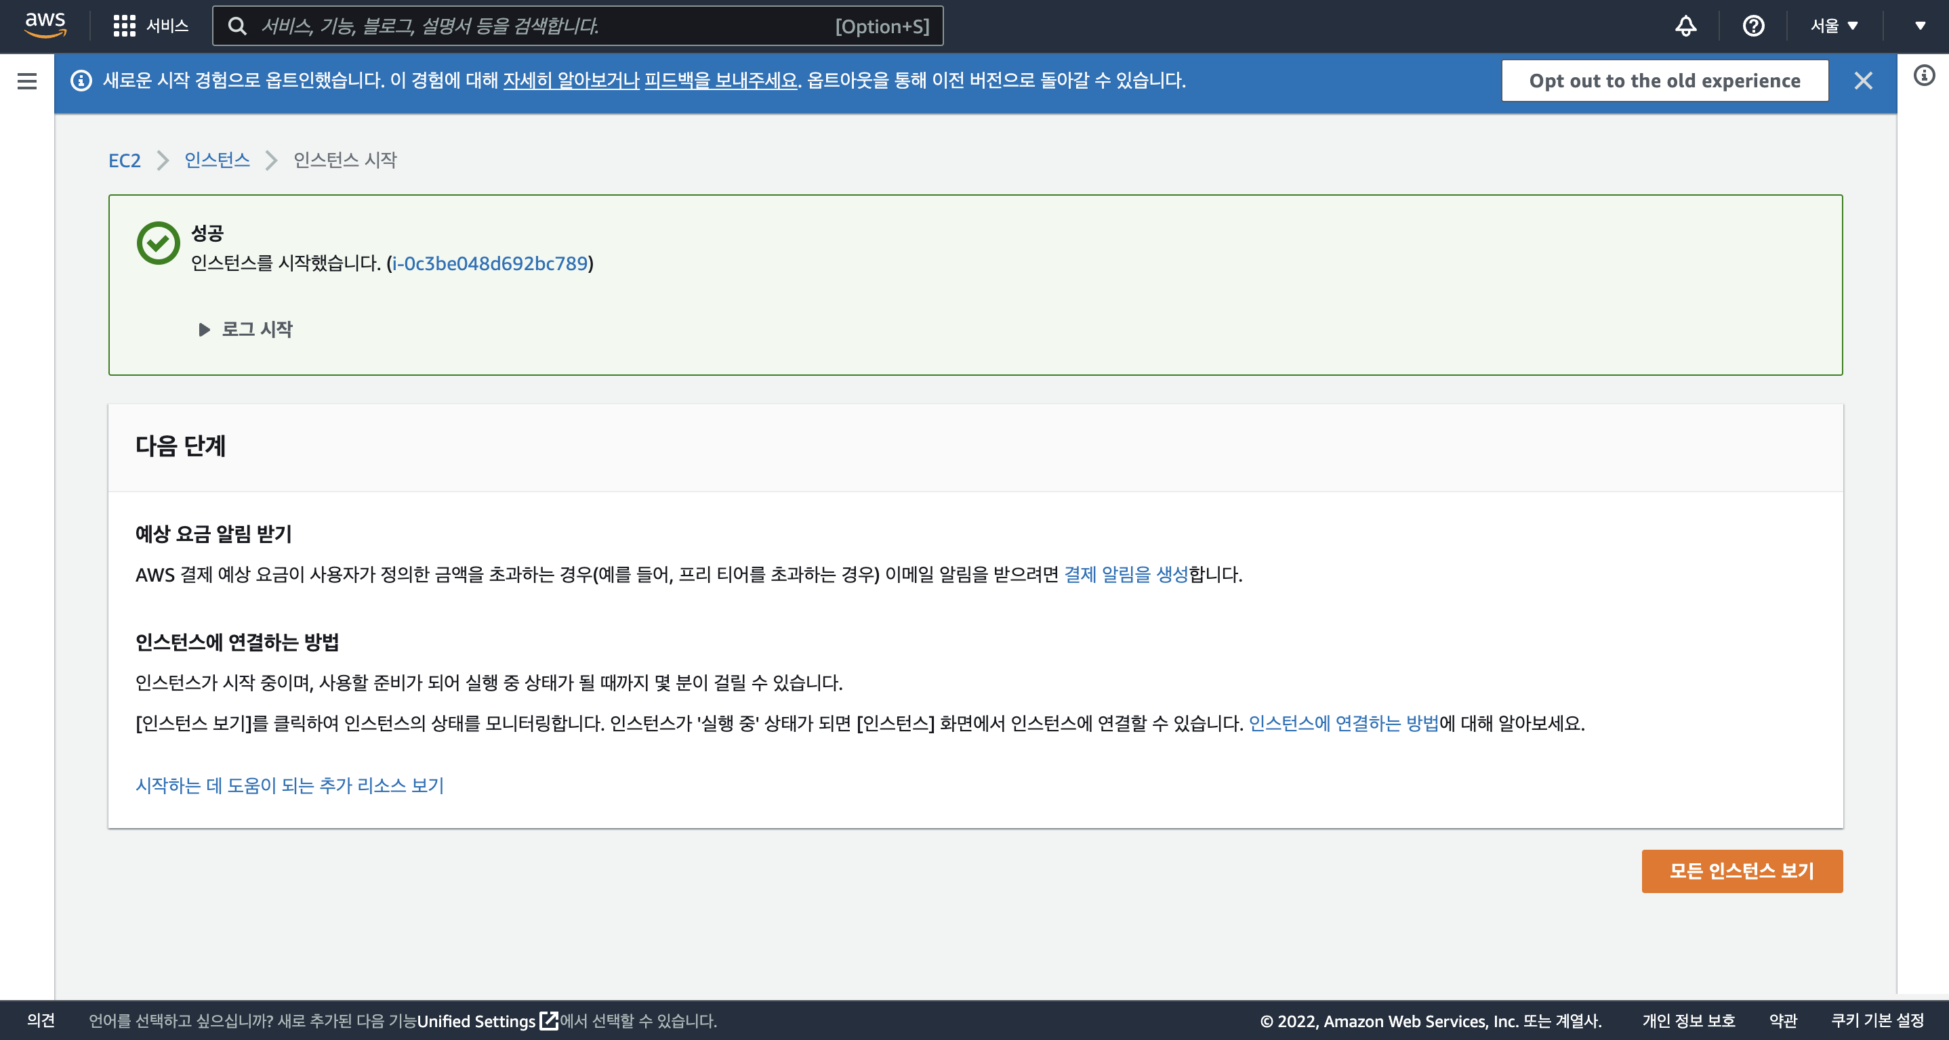Open the 서울 region dropdown
The image size is (1949, 1040).
point(1834,26)
